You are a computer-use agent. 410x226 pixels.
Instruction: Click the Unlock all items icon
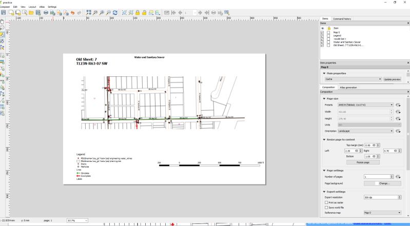(144, 12)
